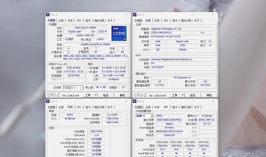Close the memory CPU-Z window
Image resolution: width=266 pixels, height=157 pixels.
(x=126, y=101)
